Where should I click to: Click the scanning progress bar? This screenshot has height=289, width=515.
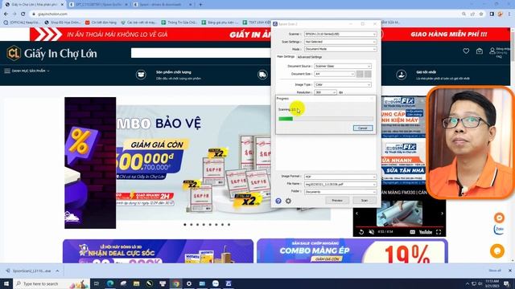point(326,119)
